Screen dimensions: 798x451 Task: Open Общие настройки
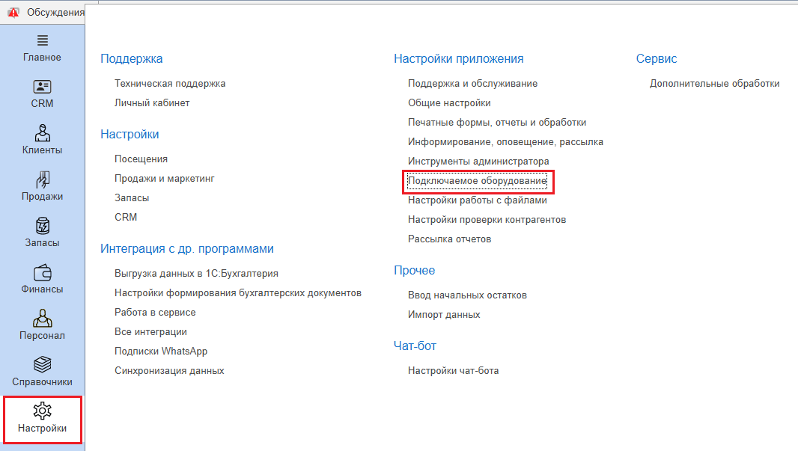[x=449, y=102]
